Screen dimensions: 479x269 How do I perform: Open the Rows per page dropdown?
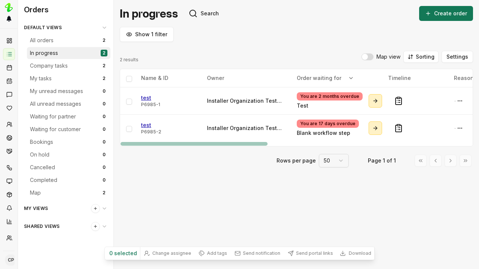pos(334,161)
